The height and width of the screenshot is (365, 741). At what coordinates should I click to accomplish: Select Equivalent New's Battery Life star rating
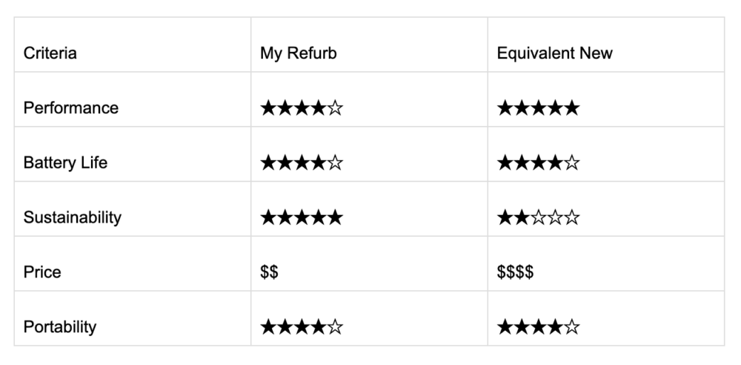538,163
